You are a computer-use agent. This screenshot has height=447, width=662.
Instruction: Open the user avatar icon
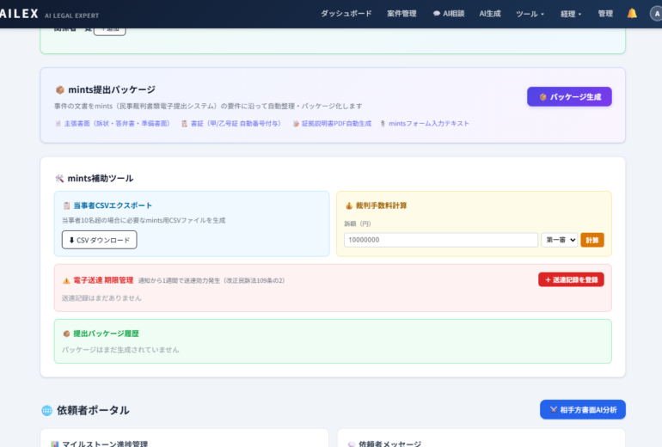coord(655,14)
